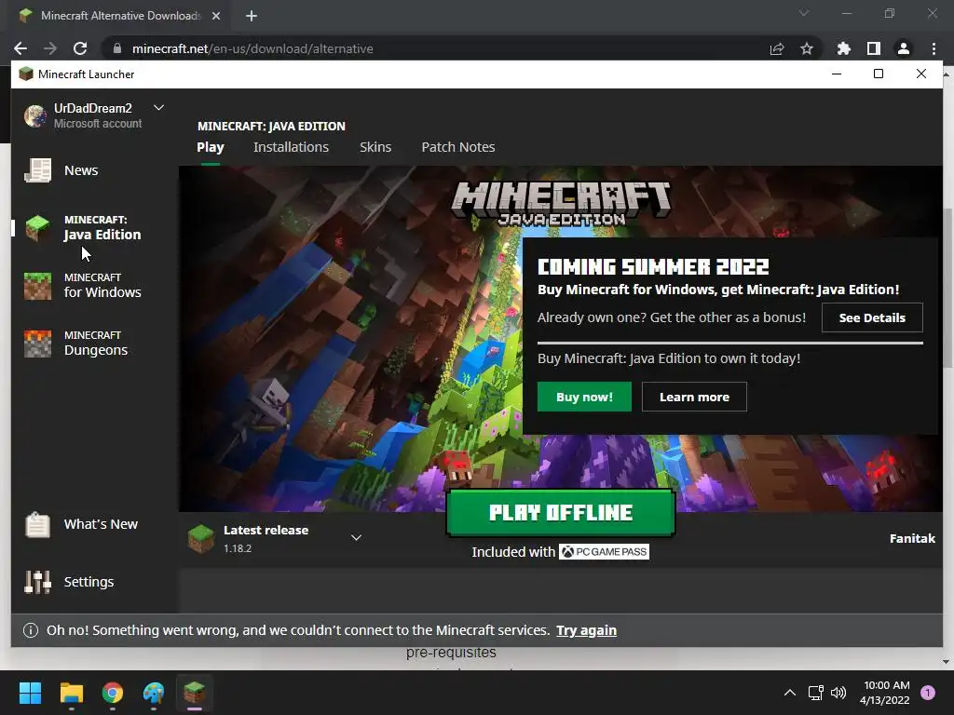The width and height of the screenshot is (954, 715).
Task: Open File Explorer from taskbar
Action: 71,693
